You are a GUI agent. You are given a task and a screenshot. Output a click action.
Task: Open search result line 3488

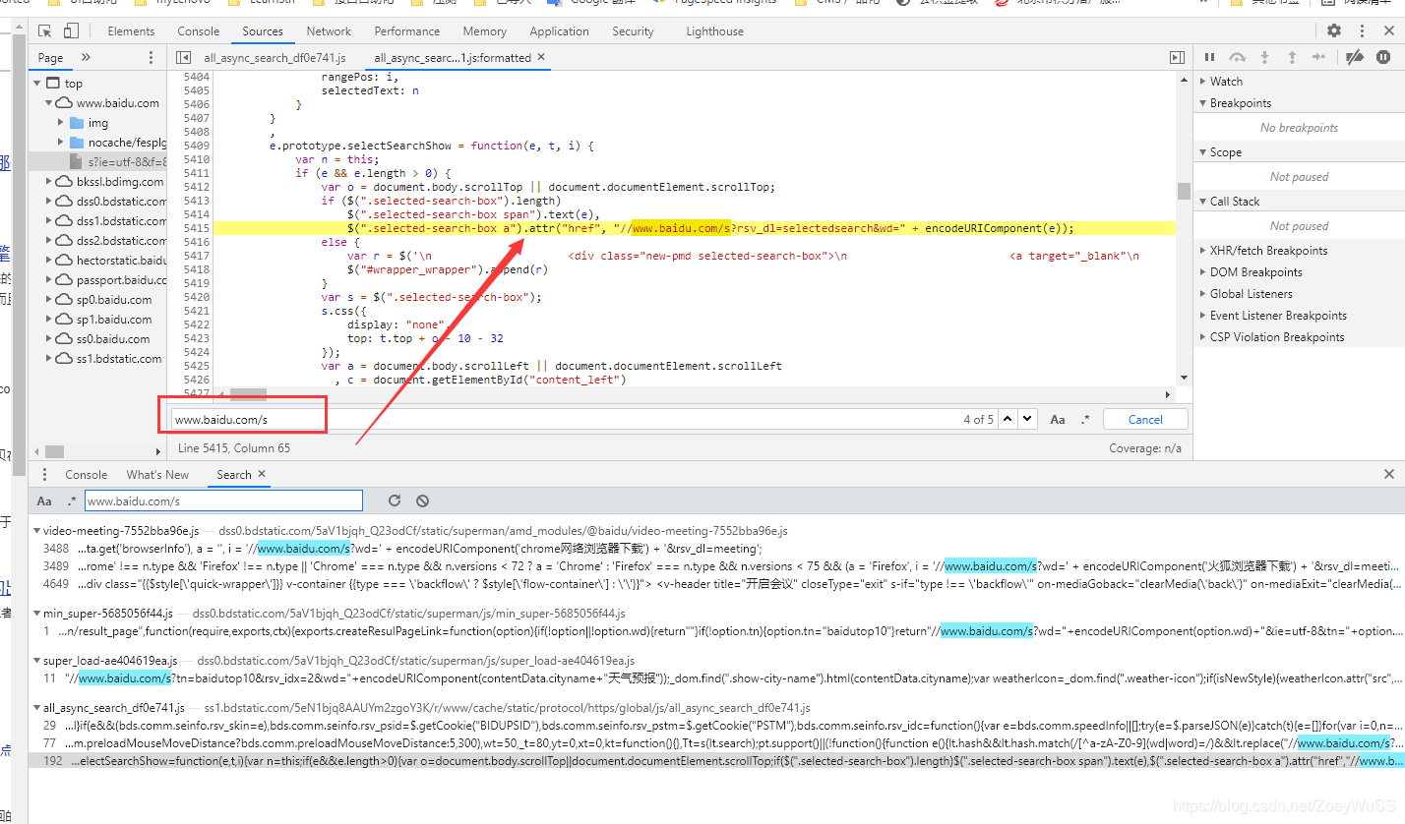pyautogui.click(x=716, y=549)
